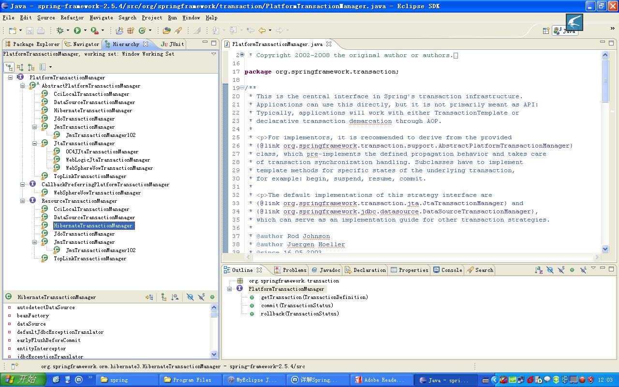This screenshot has width=619, height=387.
Task: Collapse PlatformTransactionManager in Outline view
Action: [x=229, y=289]
